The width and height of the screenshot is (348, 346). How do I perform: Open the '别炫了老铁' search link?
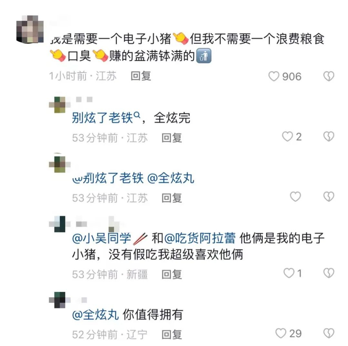(104, 119)
